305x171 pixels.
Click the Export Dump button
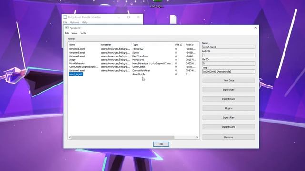[x=229, y=99]
